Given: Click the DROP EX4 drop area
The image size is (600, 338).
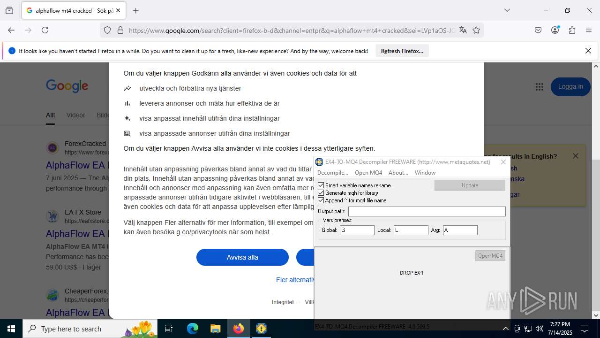Looking at the screenshot, I should click(x=412, y=273).
